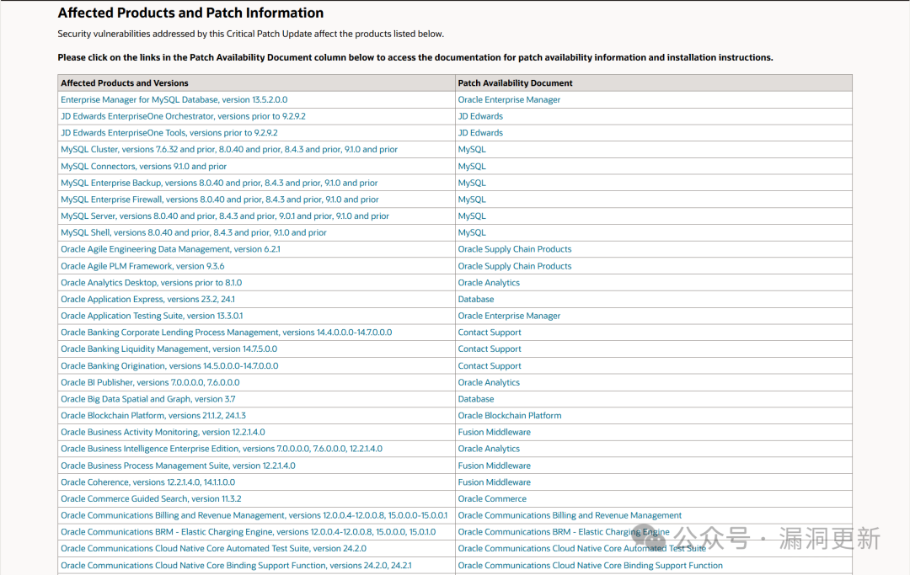The width and height of the screenshot is (910, 575).
Task: Open MySQL Enterprise Firewall link
Action: [x=220, y=200]
